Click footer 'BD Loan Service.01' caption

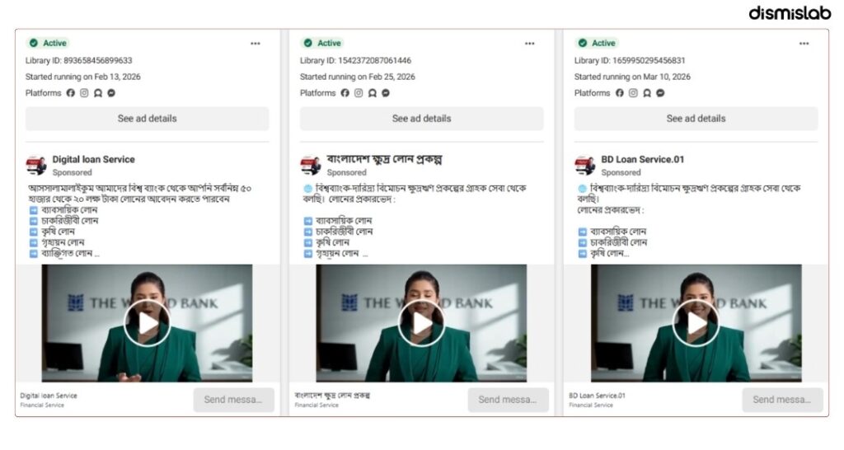pos(597,396)
